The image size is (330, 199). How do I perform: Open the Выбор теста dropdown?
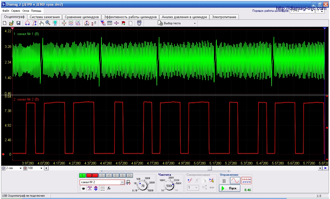tap(177, 23)
